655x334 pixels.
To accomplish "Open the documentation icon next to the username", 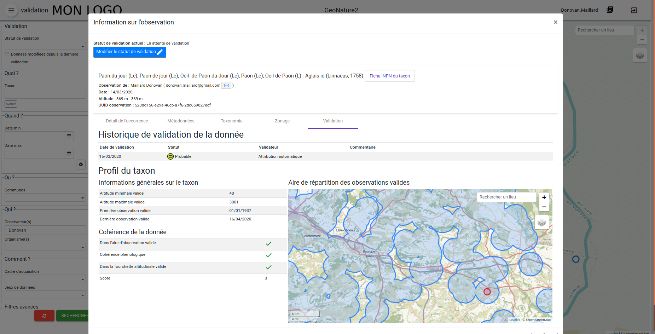I will tap(610, 10).
